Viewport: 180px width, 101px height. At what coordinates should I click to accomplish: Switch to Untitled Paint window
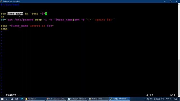tap(98, 99)
